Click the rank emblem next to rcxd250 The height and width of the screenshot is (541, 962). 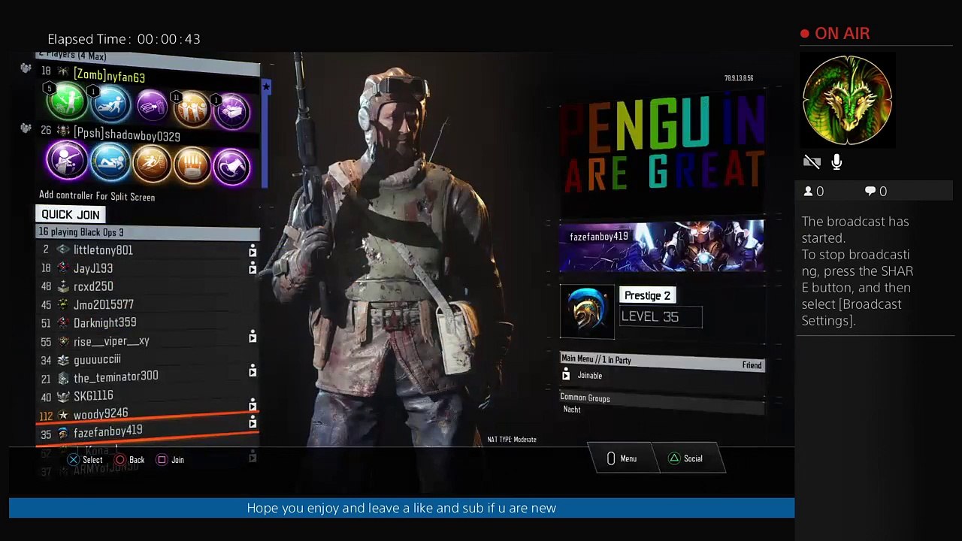pyautogui.click(x=63, y=286)
